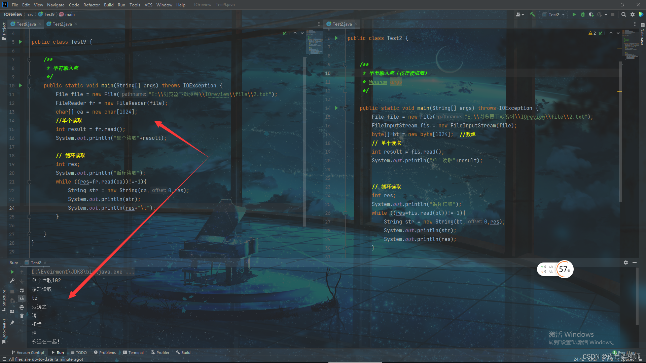Viewport: 646px width, 363px height.
Task: Start Debug with the bug icon
Action: click(583, 14)
